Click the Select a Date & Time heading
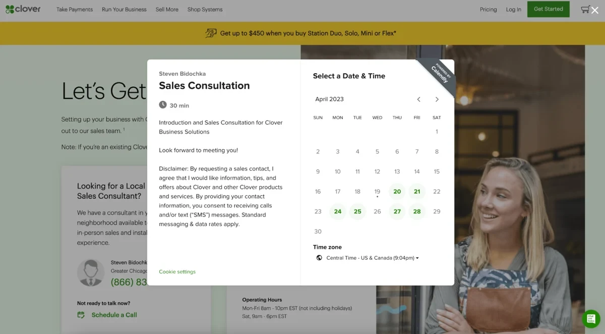The width and height of the screenshot is (605, 334). tap(349, 76)
